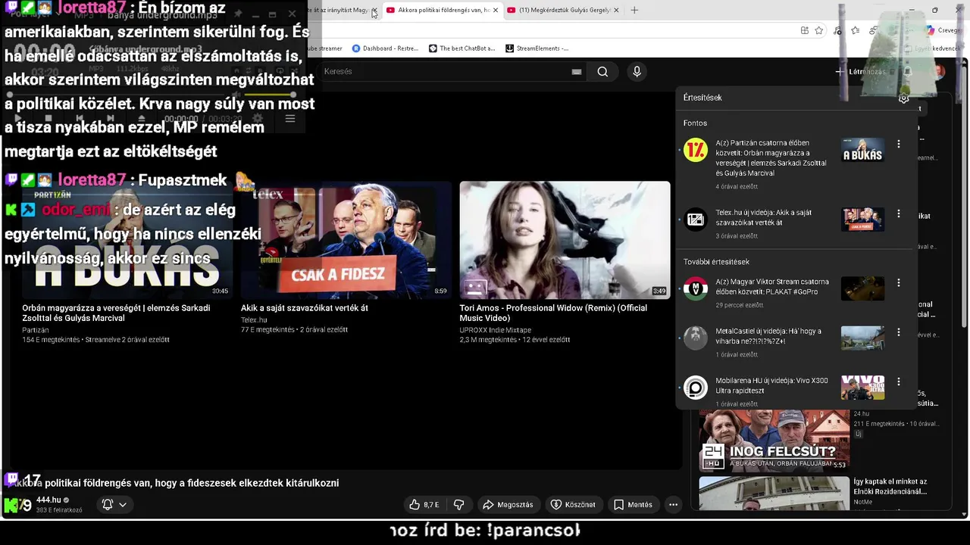The width and height of the screenshot is (970, 545).
Task: Open options menu for Telex.hu notification
Action: pos(899,213)
